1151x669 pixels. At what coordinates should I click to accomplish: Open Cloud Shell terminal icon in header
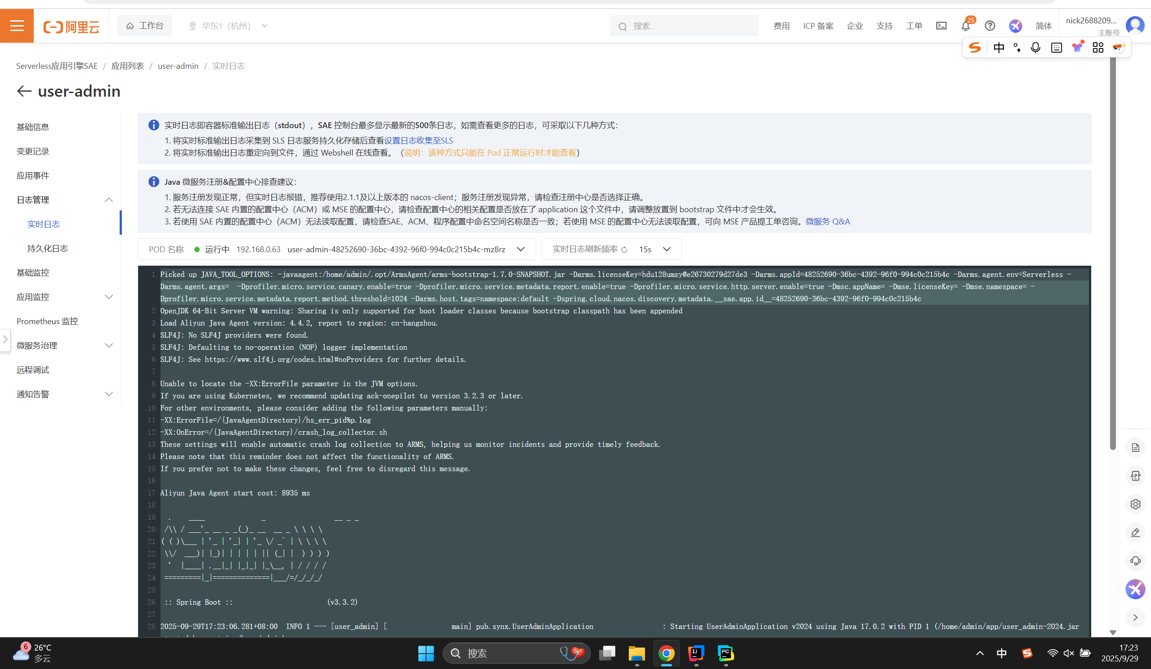tap(941, 26)
